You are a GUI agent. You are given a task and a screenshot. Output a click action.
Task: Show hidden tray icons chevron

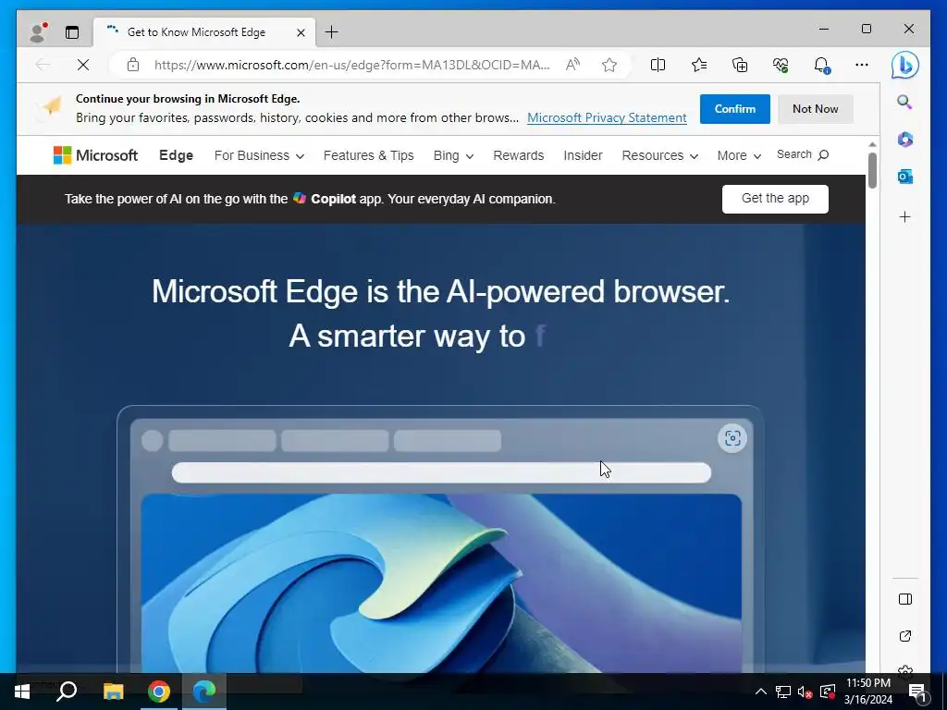click(760, 692)
